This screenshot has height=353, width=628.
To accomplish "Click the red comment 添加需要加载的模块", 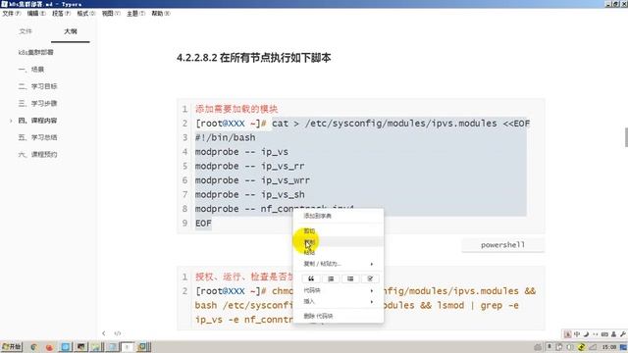I will point(236,109).
